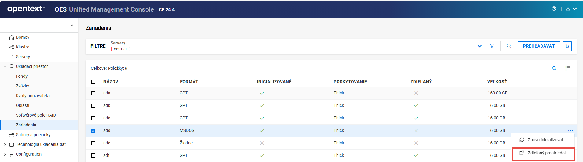Expand the filter panel chevron

[479, 46]
